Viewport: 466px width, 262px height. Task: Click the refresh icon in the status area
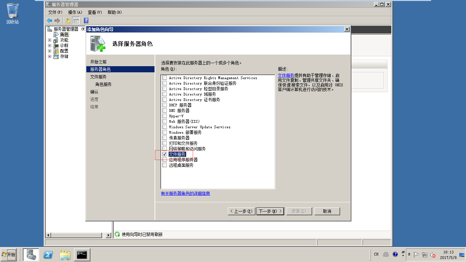(117, 234)
